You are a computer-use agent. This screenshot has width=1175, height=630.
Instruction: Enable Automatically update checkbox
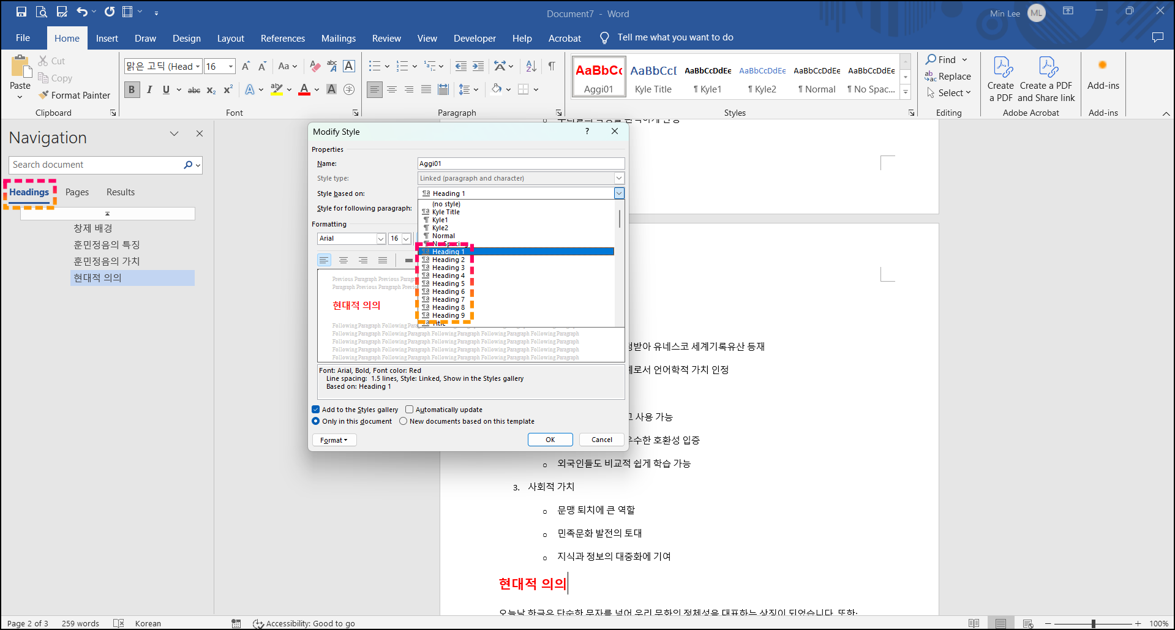(x=409, y=410)
